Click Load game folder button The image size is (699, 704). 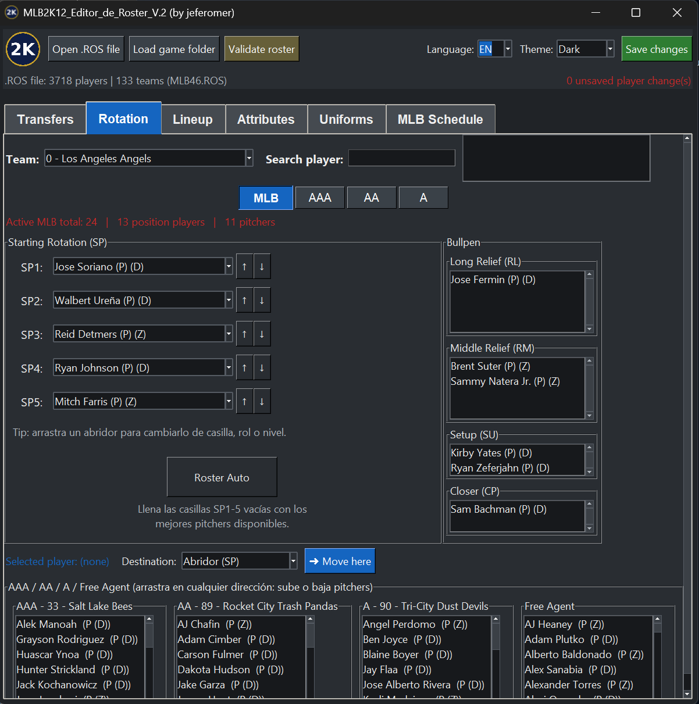[x=174, y=49]
